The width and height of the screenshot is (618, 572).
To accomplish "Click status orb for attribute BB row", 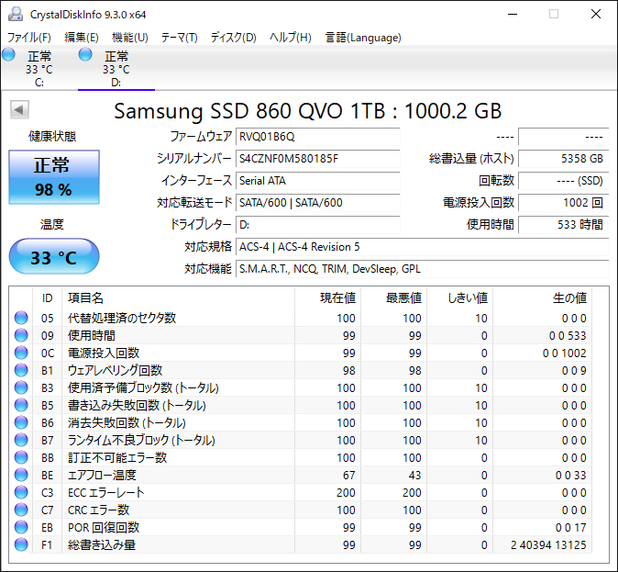I will tap(21, 457).
